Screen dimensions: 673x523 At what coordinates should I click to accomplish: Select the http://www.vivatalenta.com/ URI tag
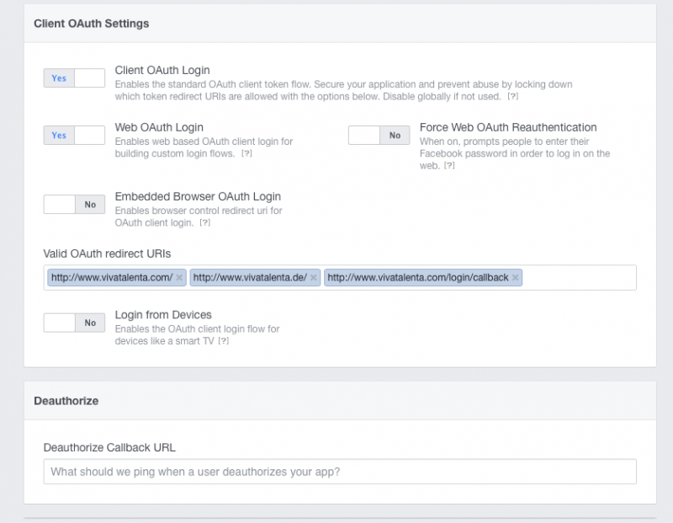[112, 278]
